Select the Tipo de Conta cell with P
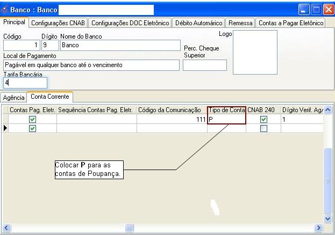Viewport: 335px width, 235px height. pos(226,120)
